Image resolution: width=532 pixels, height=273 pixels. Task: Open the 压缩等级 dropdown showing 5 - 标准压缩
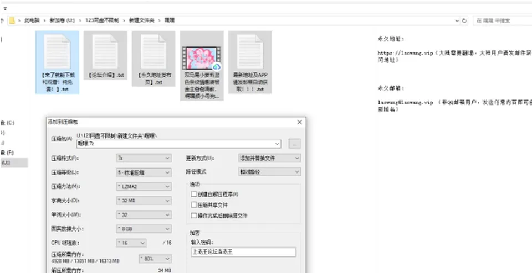(x=144, y=172)
